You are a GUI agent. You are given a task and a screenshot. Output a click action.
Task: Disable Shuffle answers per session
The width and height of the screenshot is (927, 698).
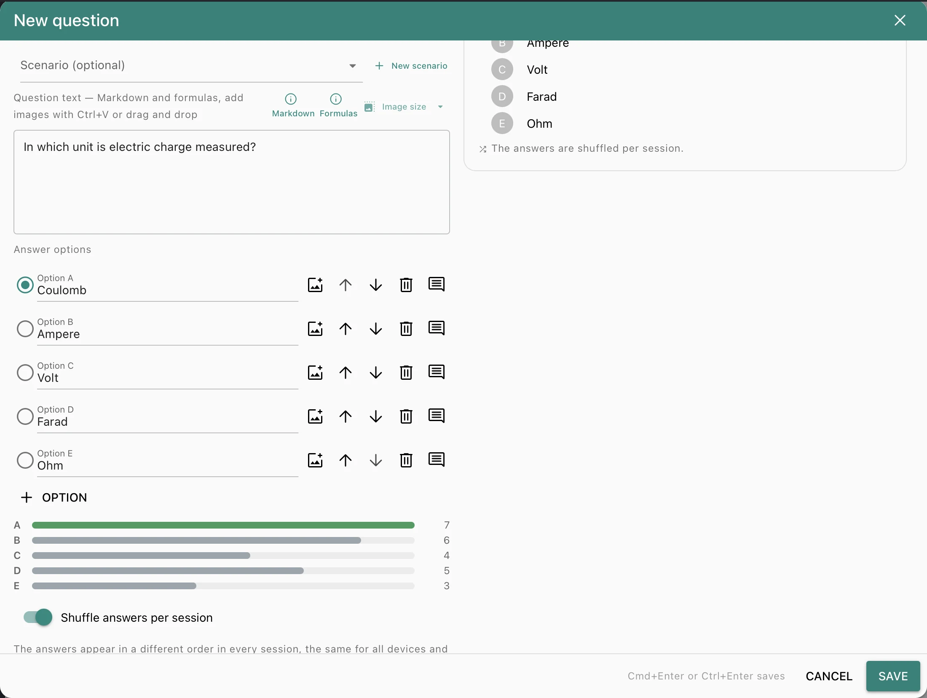[38, 617]
